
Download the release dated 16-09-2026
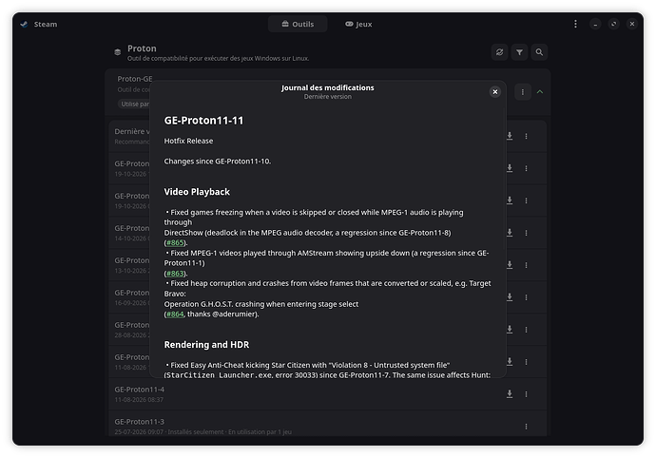tap(510, 296)
